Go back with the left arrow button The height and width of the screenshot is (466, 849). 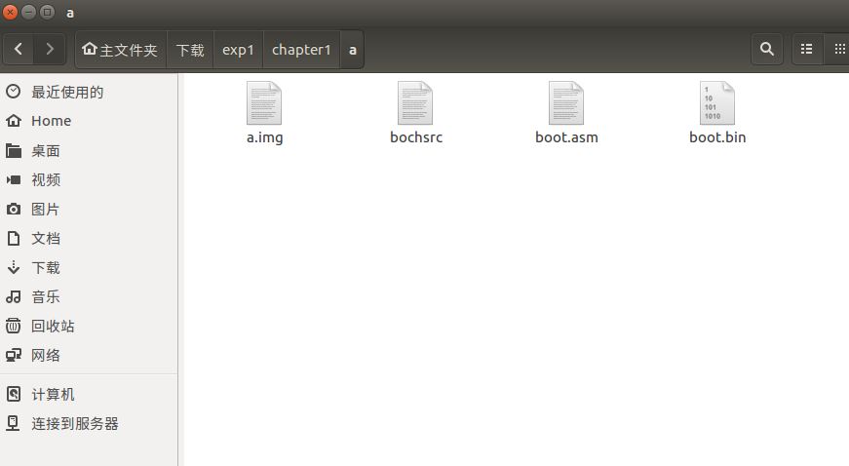coord(19,50)
